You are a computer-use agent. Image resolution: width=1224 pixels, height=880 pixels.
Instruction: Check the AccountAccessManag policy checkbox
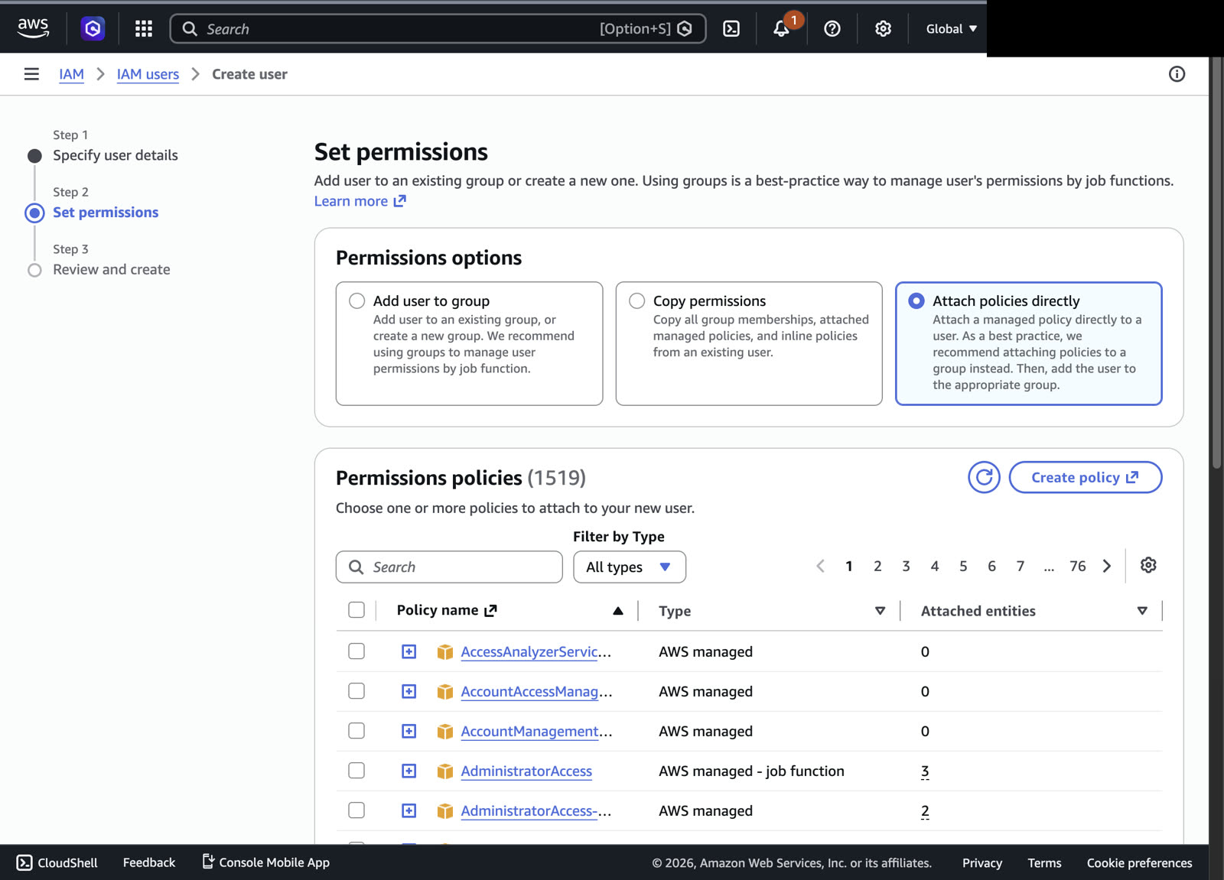click(x=356, y=690)
